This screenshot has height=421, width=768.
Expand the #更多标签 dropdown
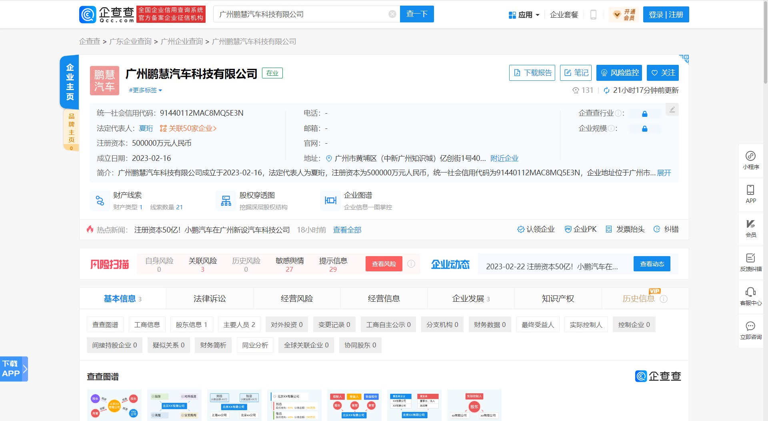(146, 90)
